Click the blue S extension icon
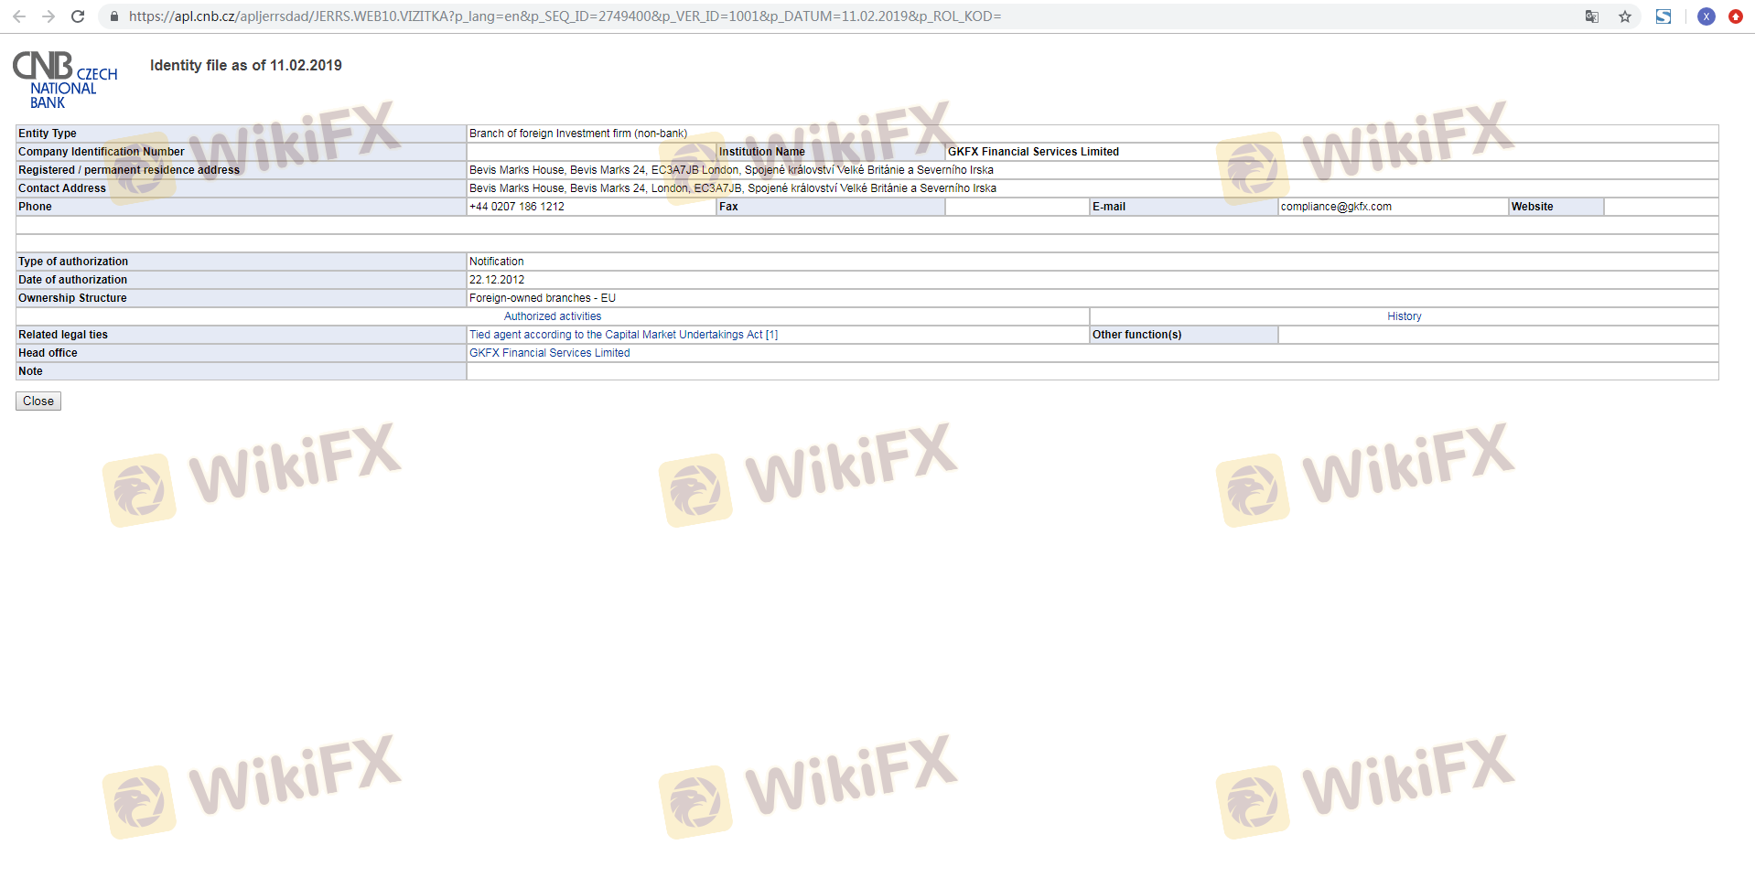Screen dimensions: 1755x888 tap(1663, 16)
